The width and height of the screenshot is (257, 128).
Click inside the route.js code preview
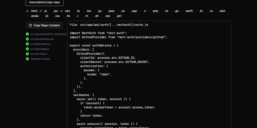(x=149, y=75)
